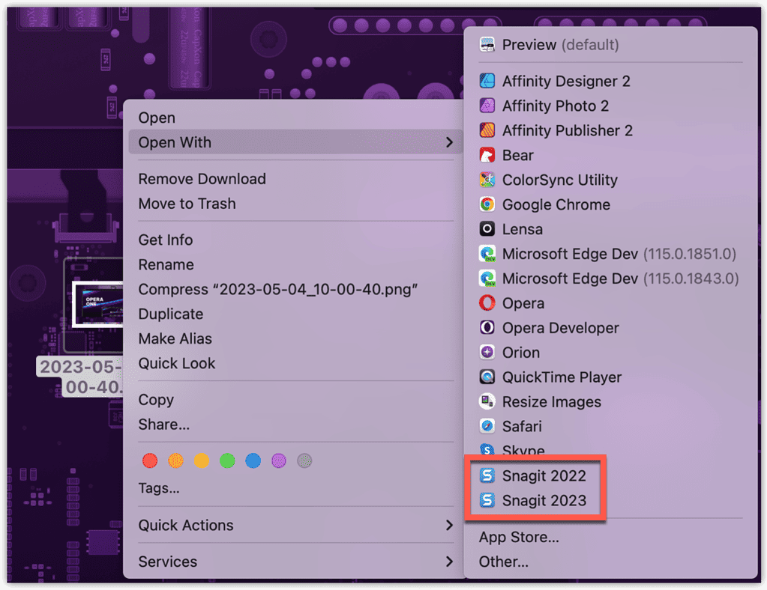The image size is (767, 590).
Task: Select Make Alias entry
Action: pos(175,338)
